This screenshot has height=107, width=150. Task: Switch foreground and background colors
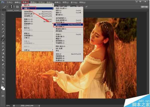(x=4, y=85)
